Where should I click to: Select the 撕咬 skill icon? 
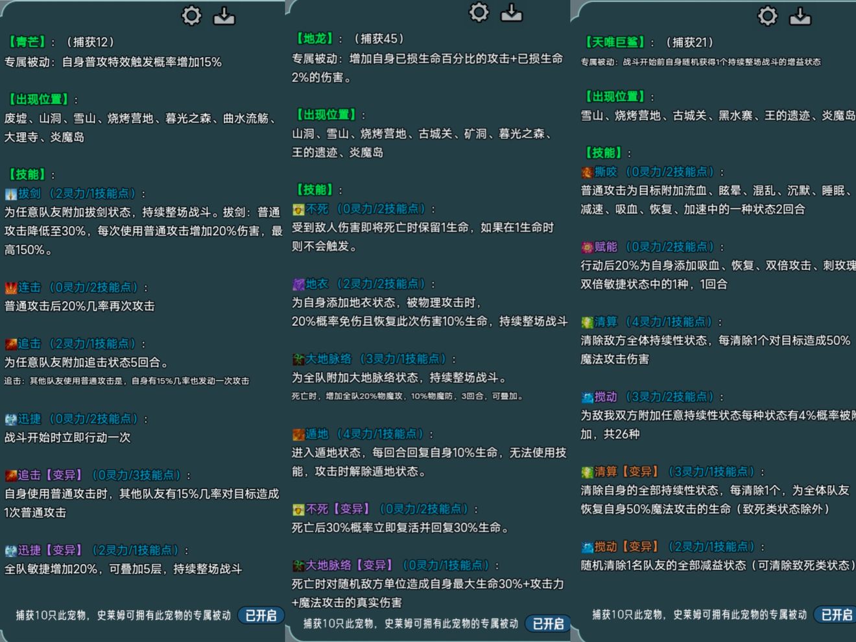coord(587,172)
